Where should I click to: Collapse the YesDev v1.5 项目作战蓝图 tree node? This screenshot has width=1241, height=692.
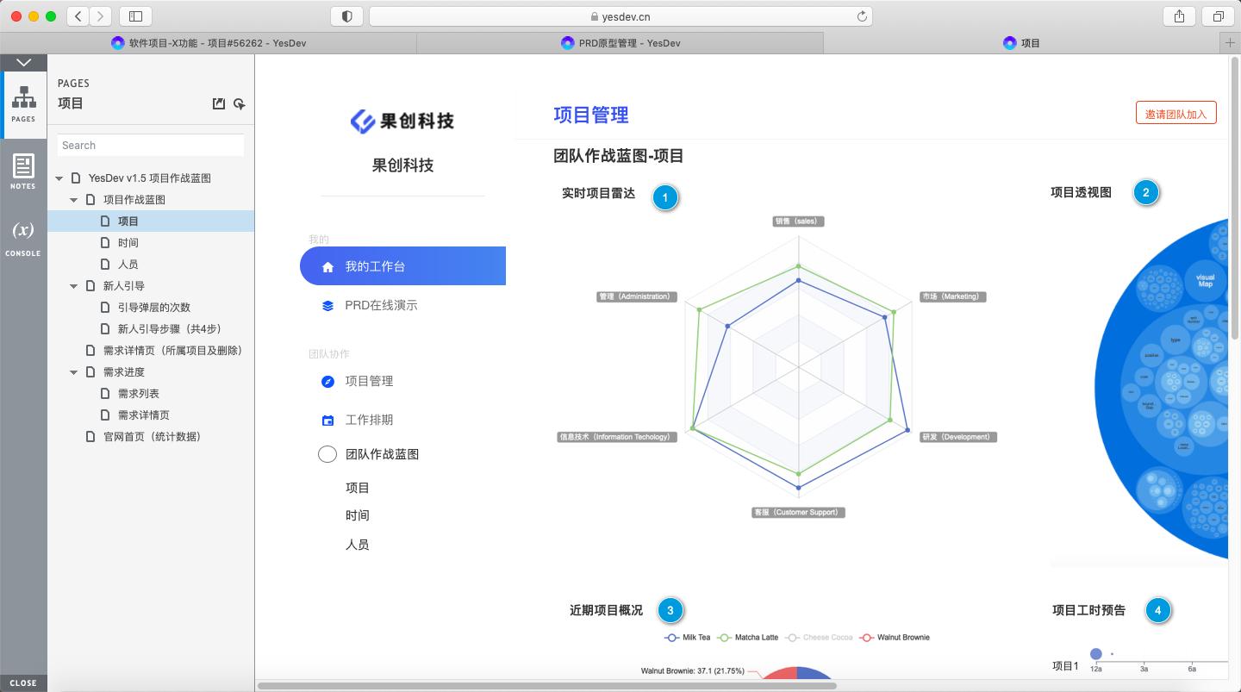[59, 178]
